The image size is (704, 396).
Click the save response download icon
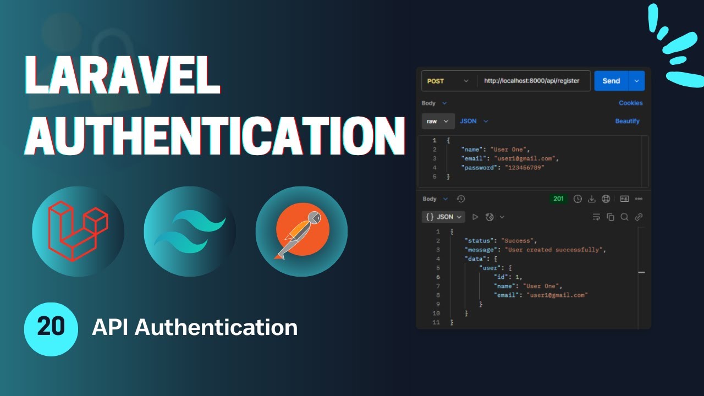(592, 199)
